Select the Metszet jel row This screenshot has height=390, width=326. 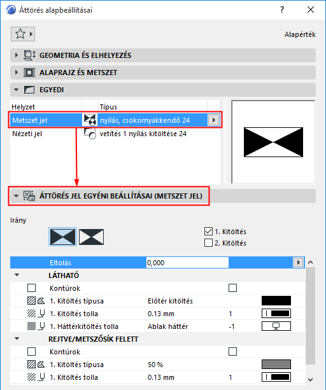(x=115, y=120)
